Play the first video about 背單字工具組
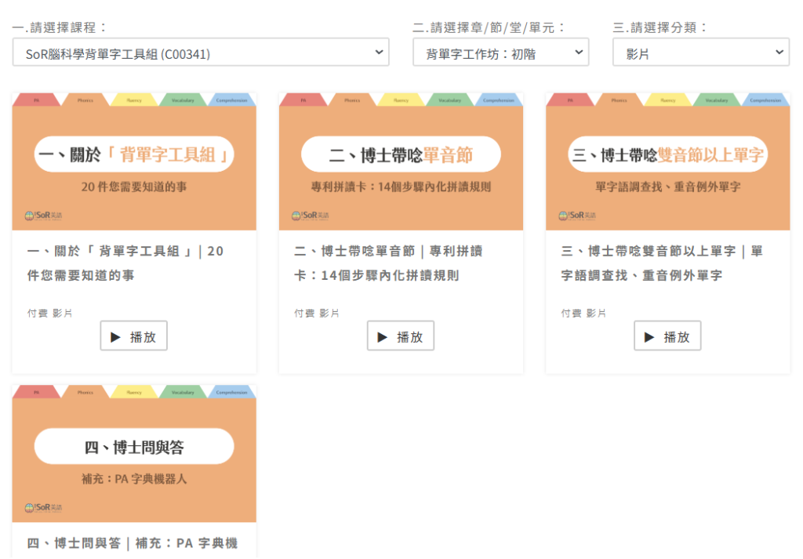 (133, 336)
